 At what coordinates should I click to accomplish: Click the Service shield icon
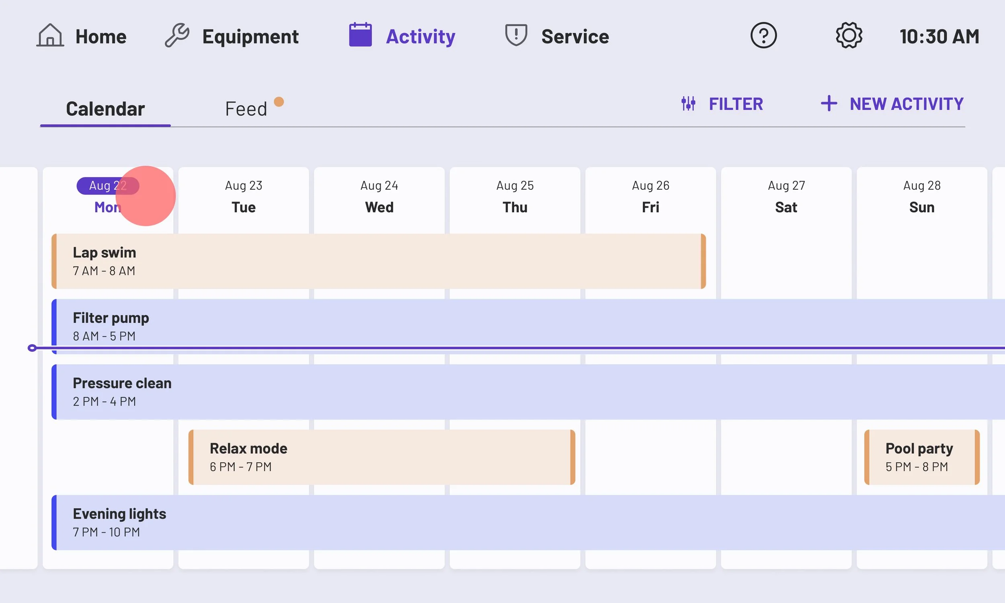[x=516, y=35]
